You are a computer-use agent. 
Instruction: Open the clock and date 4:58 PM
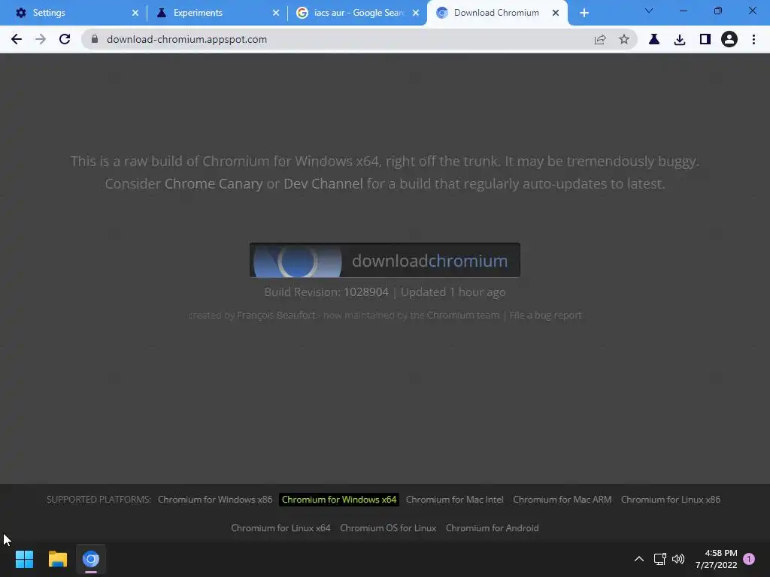pyautogui.click(x=717, y=559)
